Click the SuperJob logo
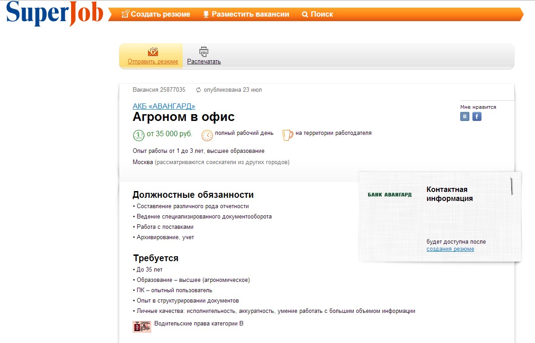Image resolution: width=535 pixels, height=343 pixels. [x=54, y=13]
